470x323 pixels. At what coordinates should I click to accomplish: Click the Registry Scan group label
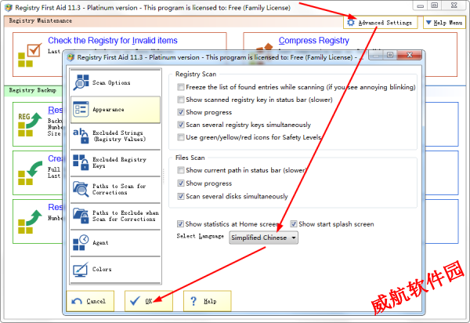coord(196,74)
